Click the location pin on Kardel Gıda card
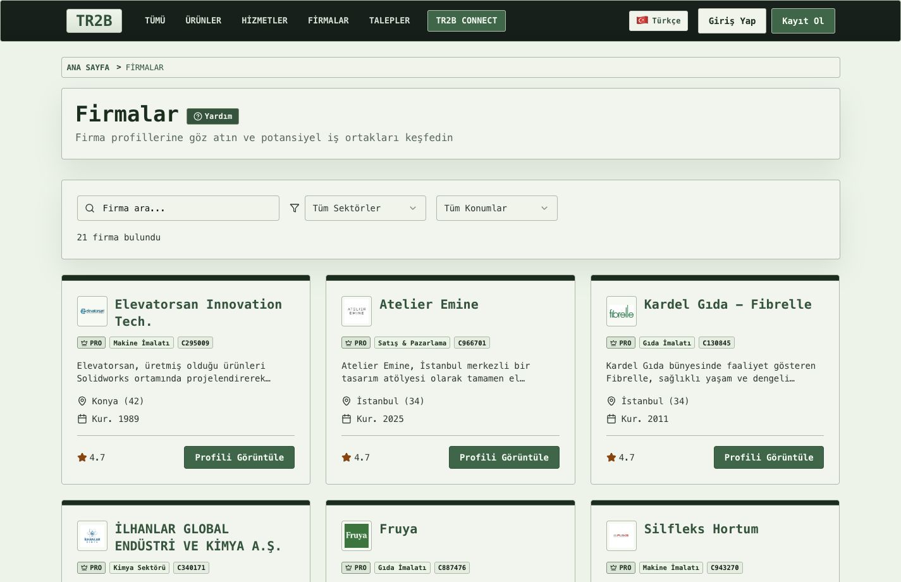The image size is (901, 582). click(x=611, y=401)
